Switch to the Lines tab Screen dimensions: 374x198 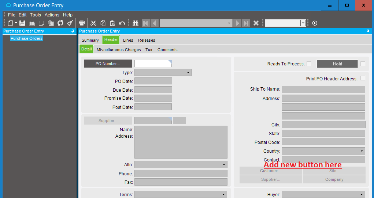(128, 40)
